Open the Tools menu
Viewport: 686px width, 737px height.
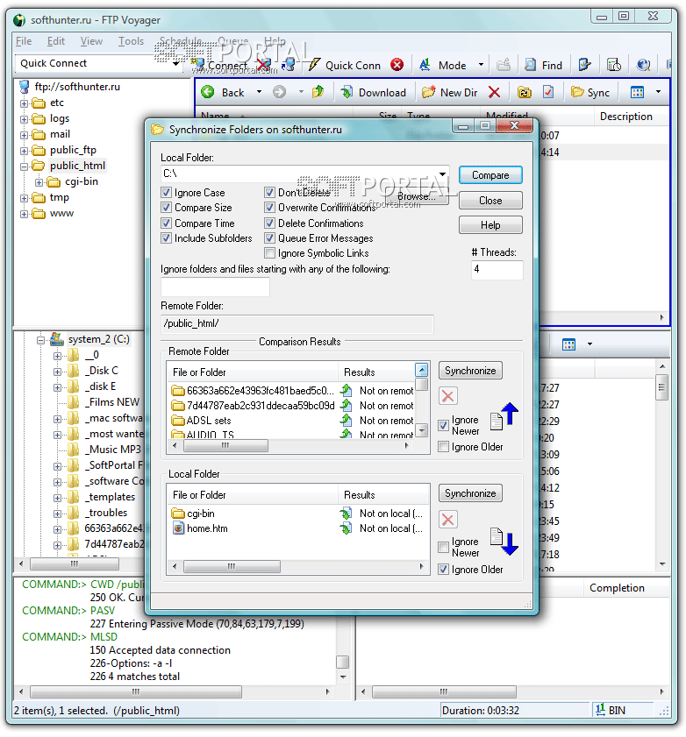click(x=131, y=41)
